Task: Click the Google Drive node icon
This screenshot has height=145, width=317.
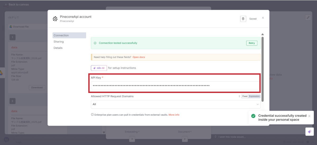Action: click(x=1, y=73)
